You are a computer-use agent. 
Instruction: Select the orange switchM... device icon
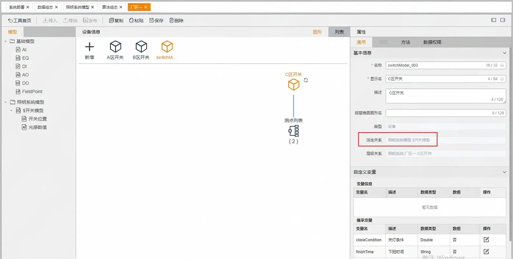[167, 47]
